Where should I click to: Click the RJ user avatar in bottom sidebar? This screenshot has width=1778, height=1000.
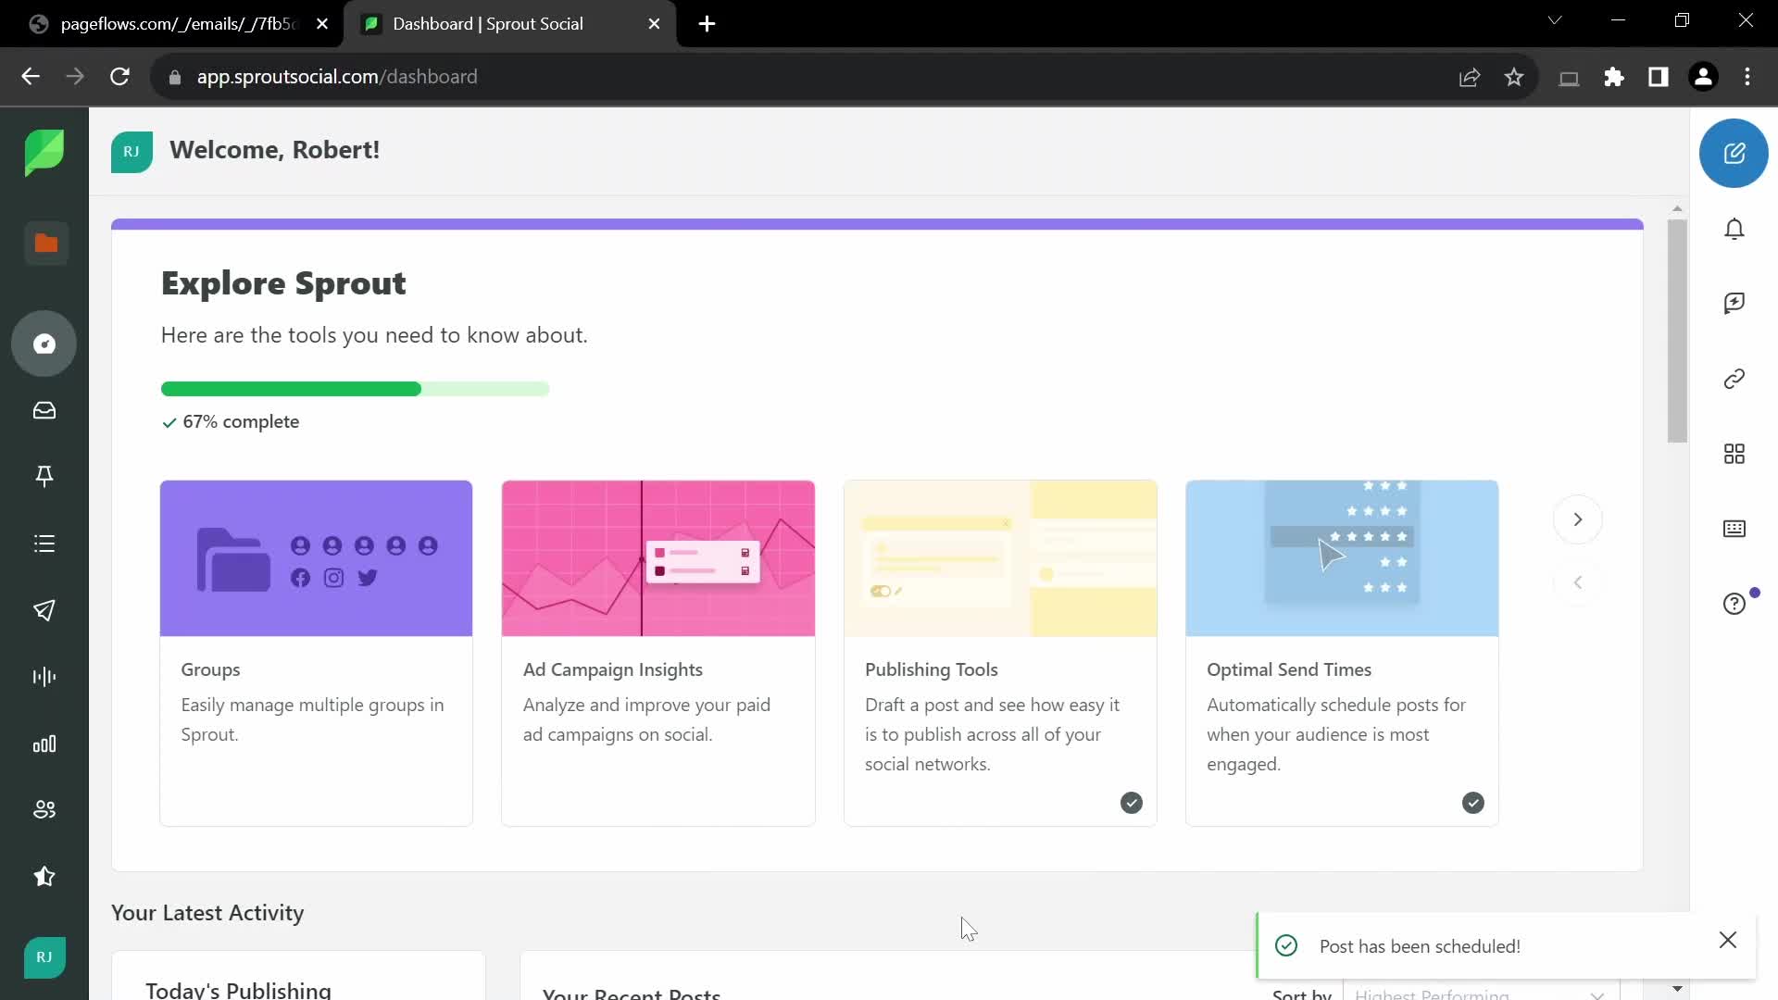tap(43, 956)
